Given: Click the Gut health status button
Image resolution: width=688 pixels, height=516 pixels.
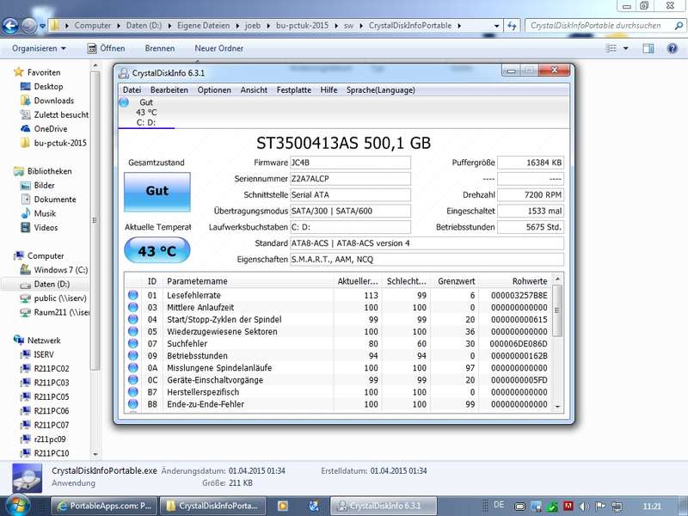Looking at the screenshot, I should [157, 191].
